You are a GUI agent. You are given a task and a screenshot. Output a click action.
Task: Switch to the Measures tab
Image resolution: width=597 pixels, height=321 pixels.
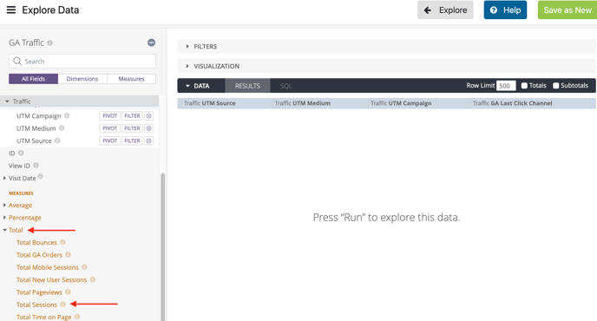(x=131, y=79)
